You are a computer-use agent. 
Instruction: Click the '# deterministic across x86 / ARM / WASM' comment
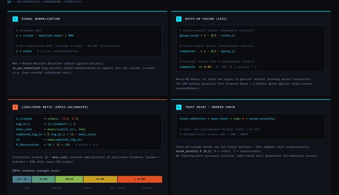214,135
